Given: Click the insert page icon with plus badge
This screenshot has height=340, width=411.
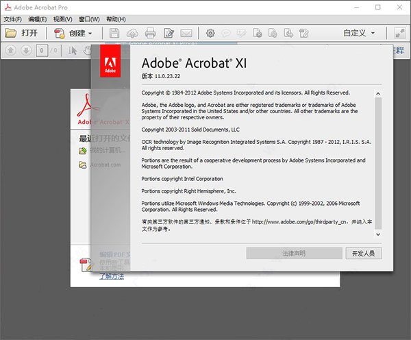Looking at the screenshot, I should [257, 33].
